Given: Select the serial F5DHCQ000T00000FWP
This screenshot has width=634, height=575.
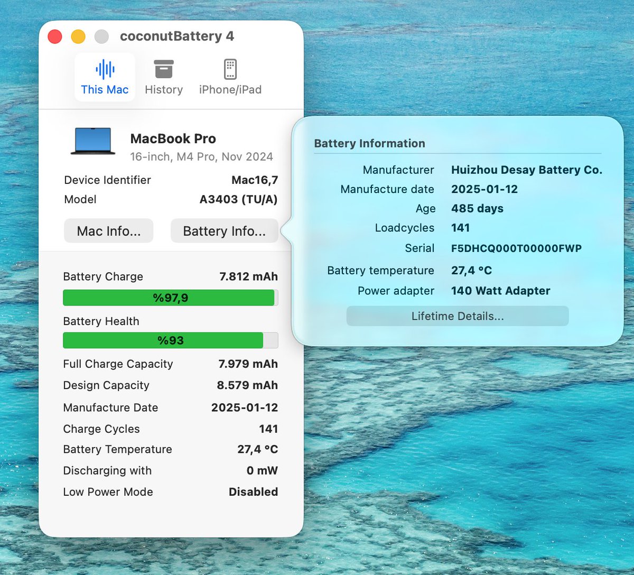Looking at the screenshot, I should point(516,248).
